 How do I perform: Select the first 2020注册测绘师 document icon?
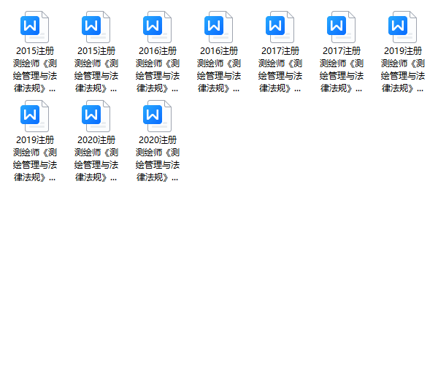pyautogui.click(x=96, y=116)
